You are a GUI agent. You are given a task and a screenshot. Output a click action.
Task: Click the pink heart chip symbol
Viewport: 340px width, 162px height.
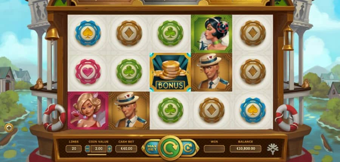(x=88, y=72)
